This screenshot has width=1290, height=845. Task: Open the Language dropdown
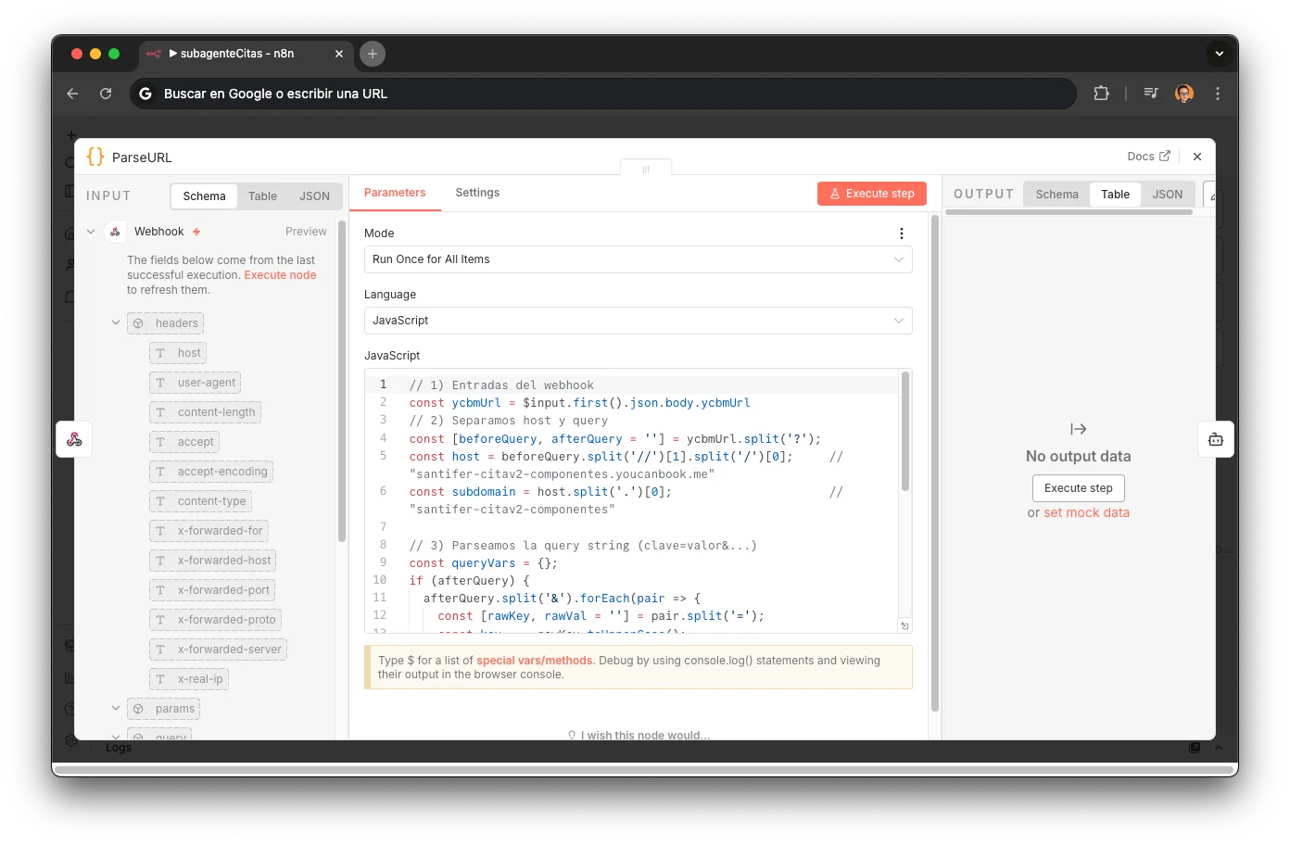(638, 321)
